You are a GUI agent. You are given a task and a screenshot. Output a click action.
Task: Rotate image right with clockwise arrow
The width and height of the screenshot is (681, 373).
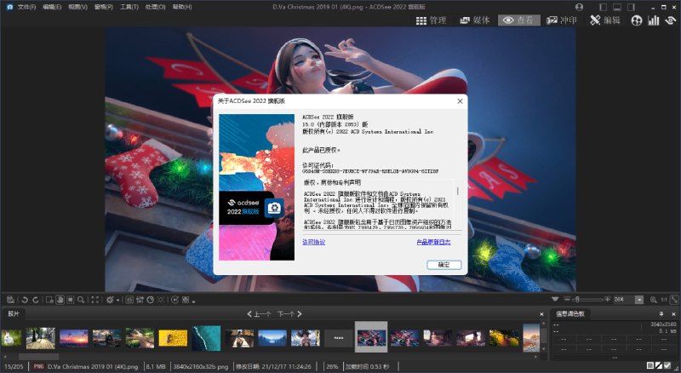(x=36, y=300)
